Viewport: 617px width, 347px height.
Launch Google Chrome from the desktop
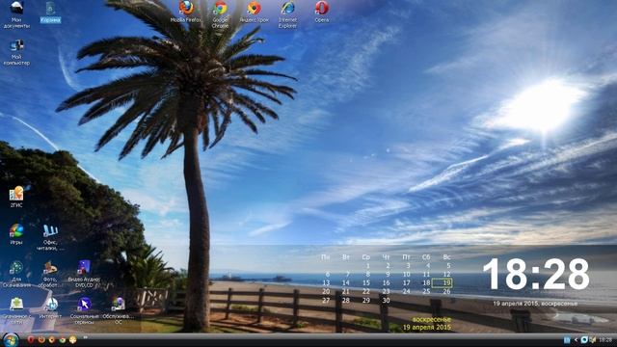[x=220, y=14]
